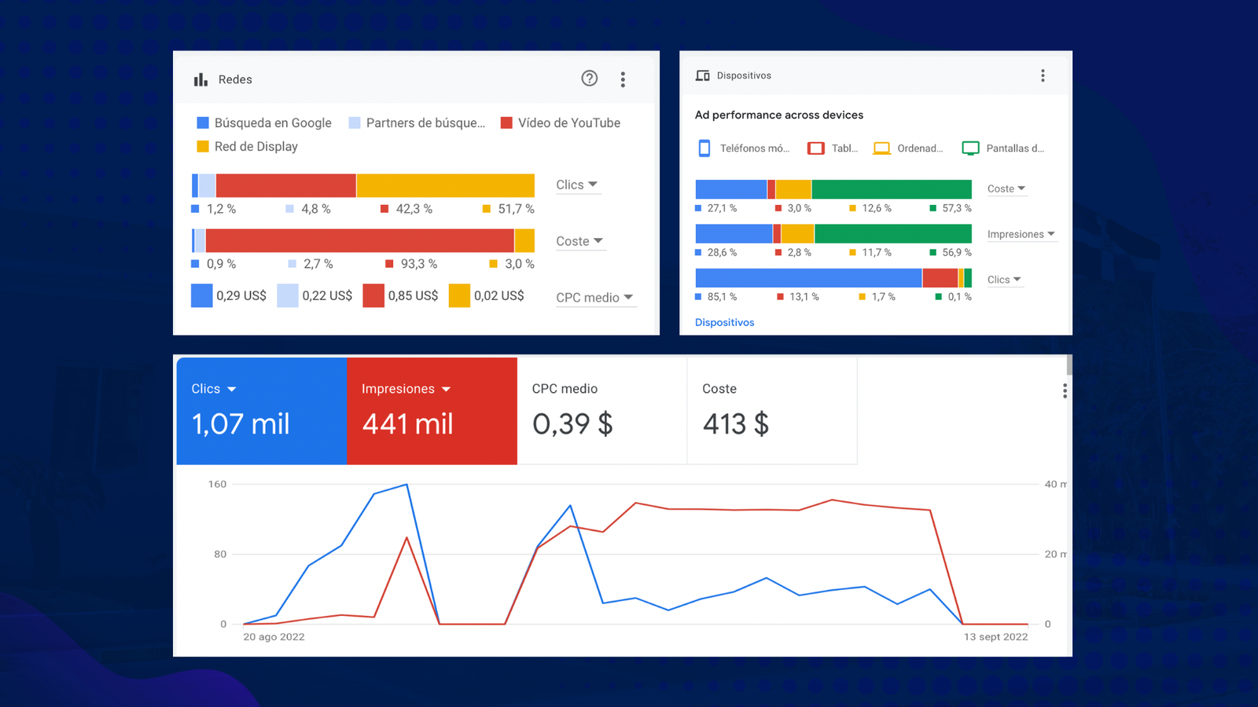Click the Tablets legend icon
This screenshot has height=707, width=1258.
tap(816, 148)
